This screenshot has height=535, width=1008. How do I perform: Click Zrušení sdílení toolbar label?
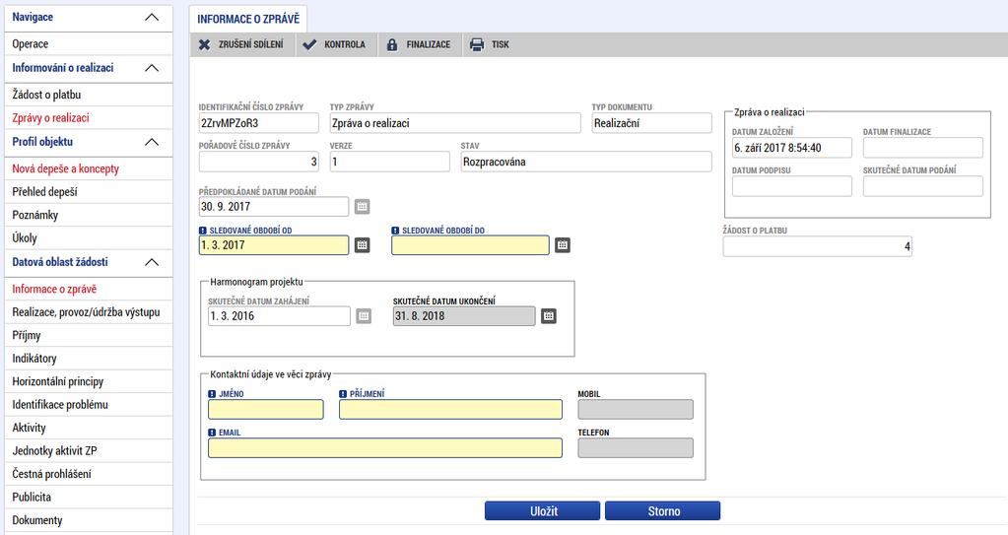point(250,44)
